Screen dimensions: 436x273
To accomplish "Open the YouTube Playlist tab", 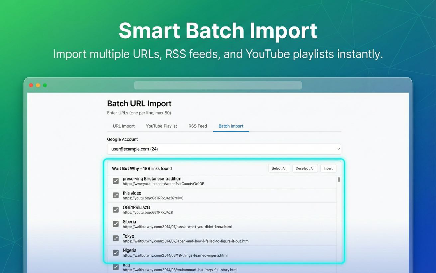I will 161,126.
